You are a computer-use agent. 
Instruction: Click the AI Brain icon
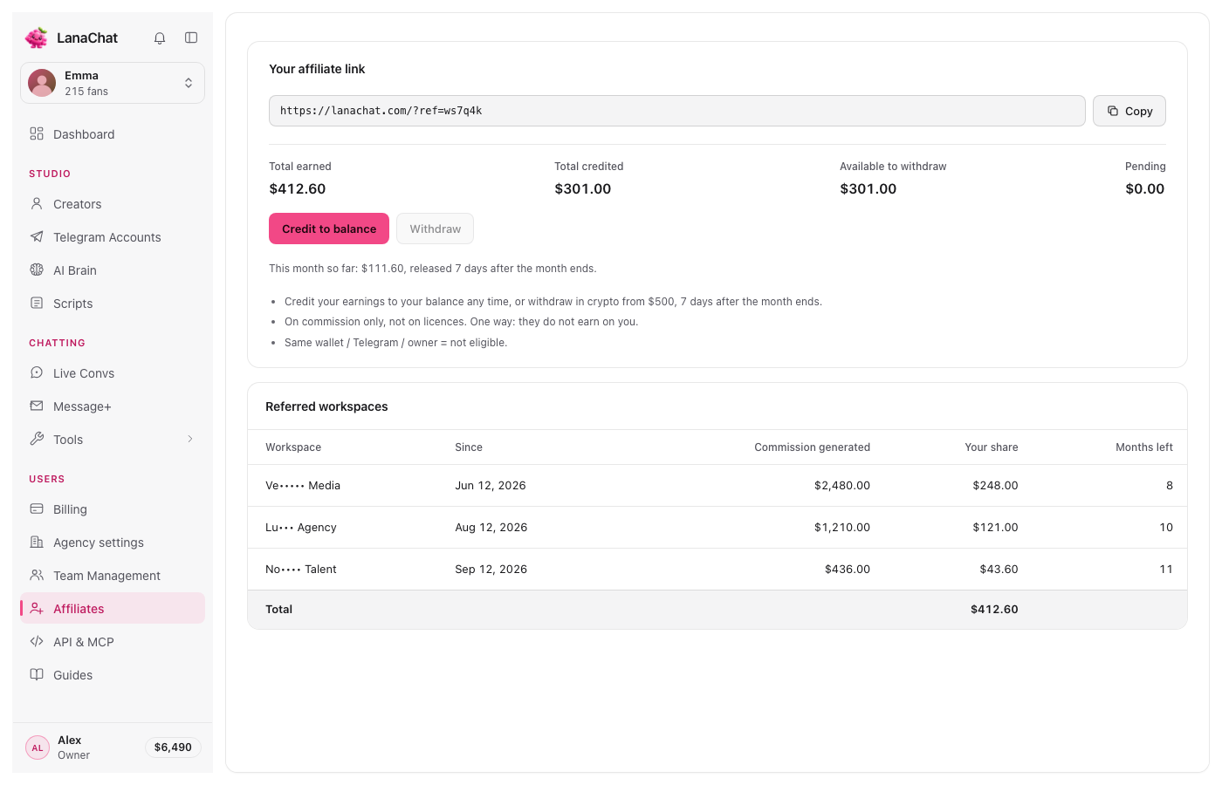[37, 270]
